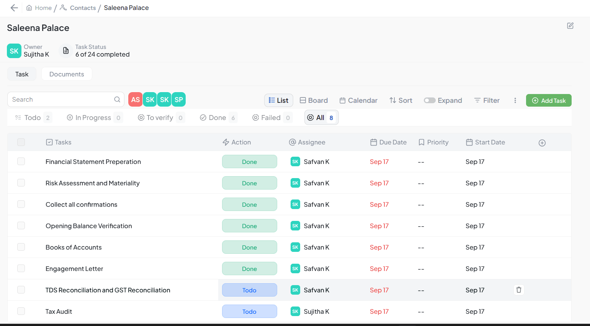Screen dimensions: 590x326
Task: Switch to Board view
Action: tap(314, 101)
